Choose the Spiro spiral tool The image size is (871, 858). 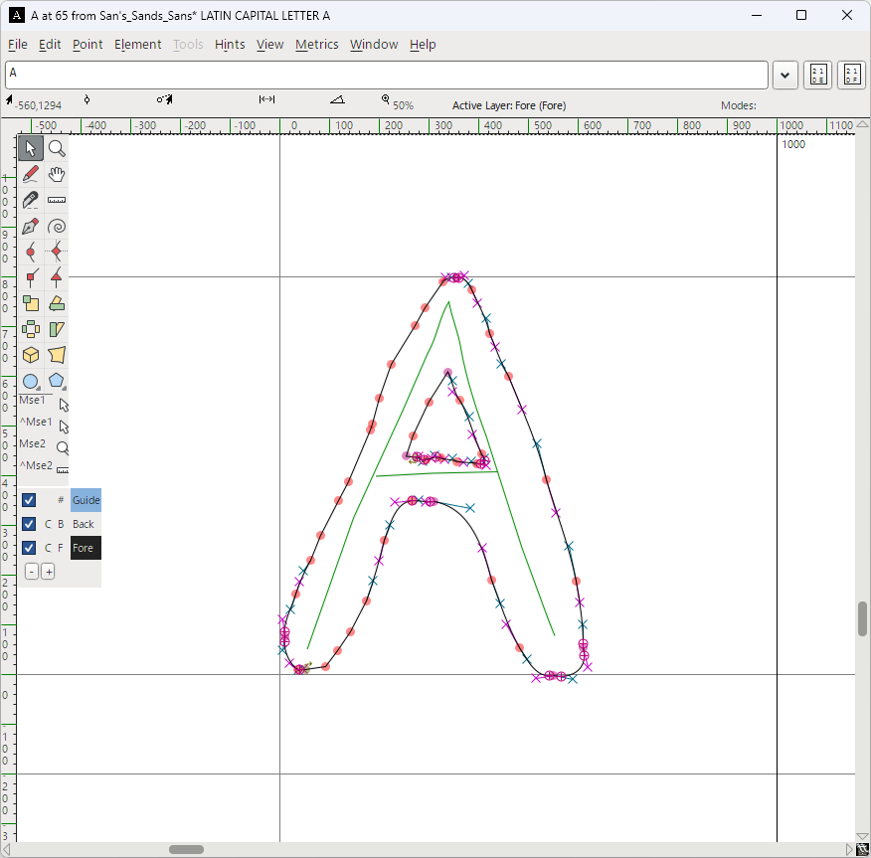click(x=57, y=226)
